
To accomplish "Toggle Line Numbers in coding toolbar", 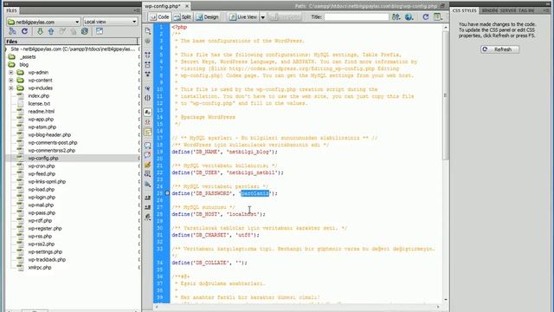I will (x=148, y=112).
